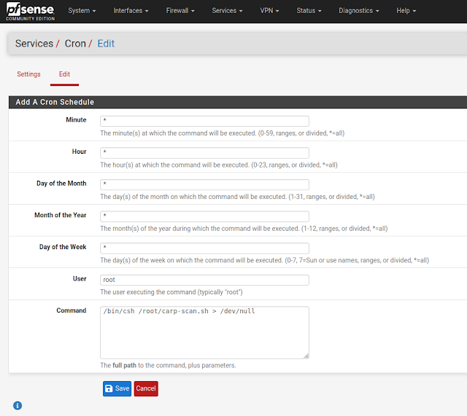467x416 pixels.
Task: Click the User field containing root
Action: (204, 280)
